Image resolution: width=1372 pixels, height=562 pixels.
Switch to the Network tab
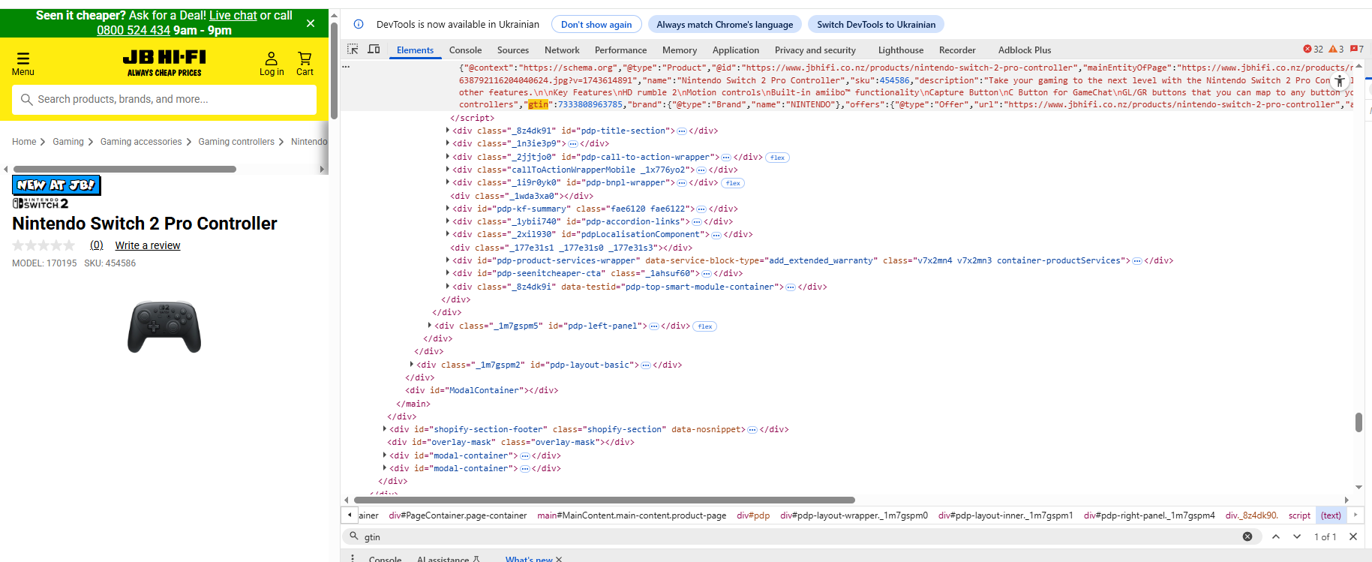pos(562,50)
